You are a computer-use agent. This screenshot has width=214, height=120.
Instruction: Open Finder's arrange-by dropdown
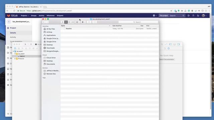coord(78,22)
